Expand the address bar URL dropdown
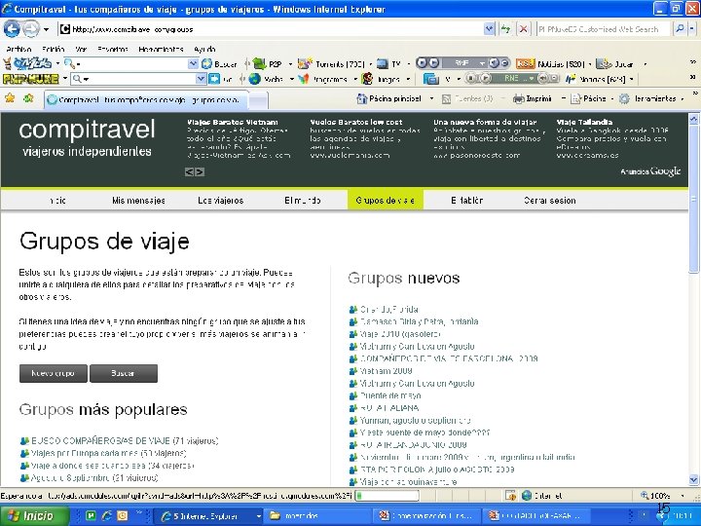This screenshot has width=701, height=526. [489, 29]
